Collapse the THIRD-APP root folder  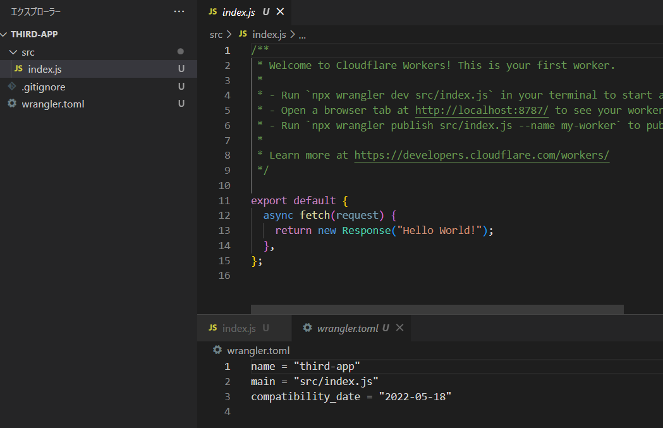click(x=5, y=35)
